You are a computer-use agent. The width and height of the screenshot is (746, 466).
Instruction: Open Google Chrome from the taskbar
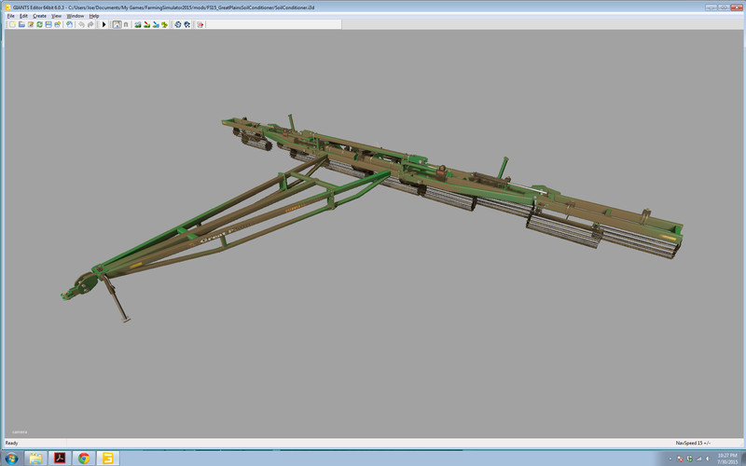[x=84, y=458]
